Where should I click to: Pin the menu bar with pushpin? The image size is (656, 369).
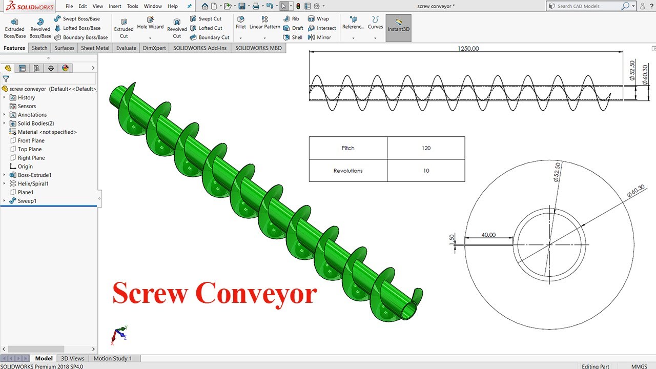coord(189,6)
